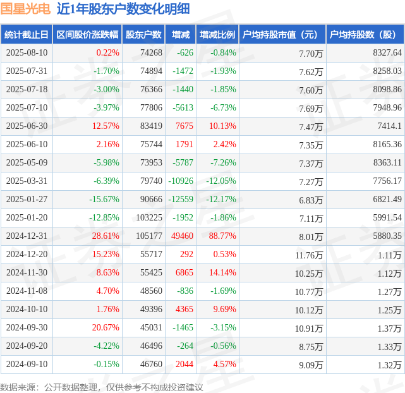405x393 pixels.
Task: Click the 增减 column header
Action: click(181, 34)
